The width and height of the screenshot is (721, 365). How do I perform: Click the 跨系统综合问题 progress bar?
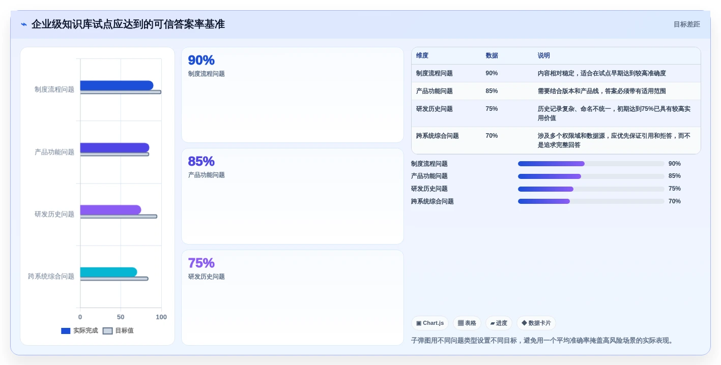click(591, 201)
